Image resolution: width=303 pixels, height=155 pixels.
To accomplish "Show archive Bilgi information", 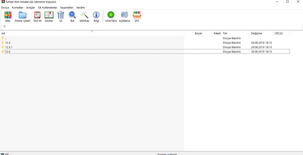I will click(x=96, y=17).
